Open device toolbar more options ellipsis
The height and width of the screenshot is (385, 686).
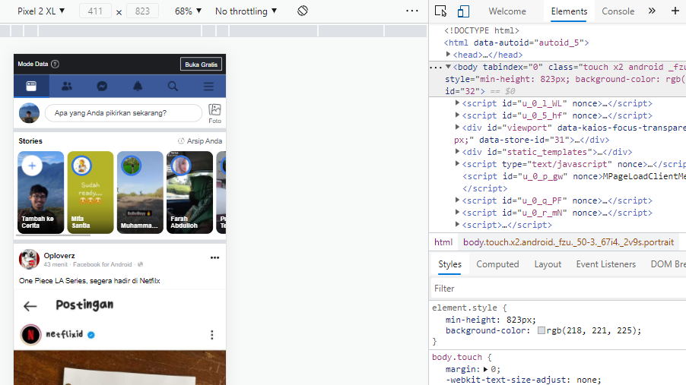coord(411,11)
